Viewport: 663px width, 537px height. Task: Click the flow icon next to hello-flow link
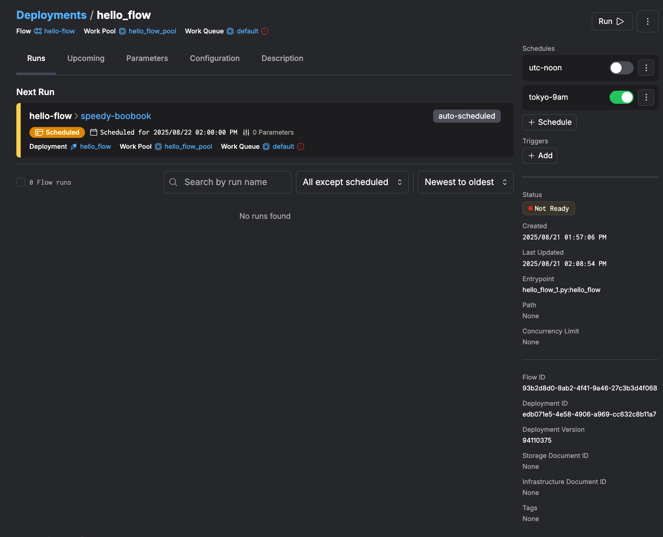[38, 31]
